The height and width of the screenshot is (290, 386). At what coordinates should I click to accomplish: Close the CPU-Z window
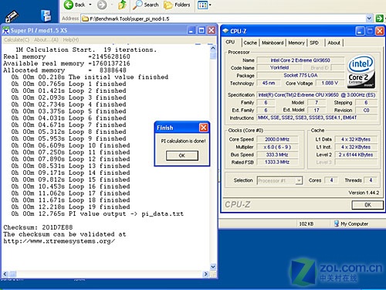380,31
